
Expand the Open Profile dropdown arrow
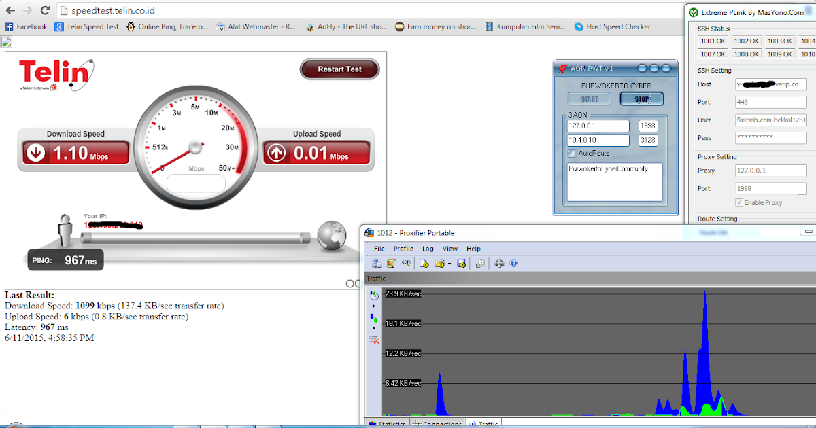(x=449, y=264)
